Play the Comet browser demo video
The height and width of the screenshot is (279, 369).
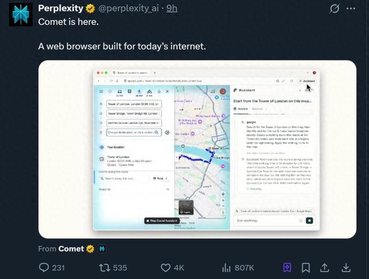pos(197,149)
